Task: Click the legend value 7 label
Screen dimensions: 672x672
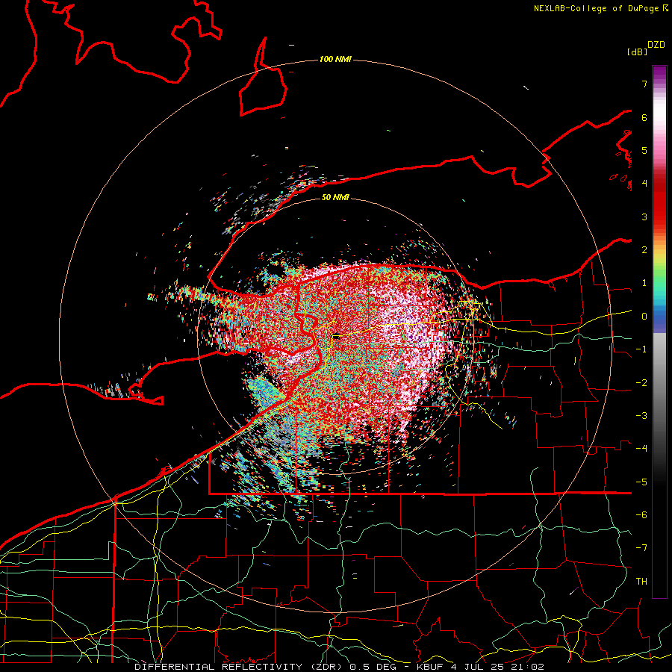Action: [x=644, y=84]
